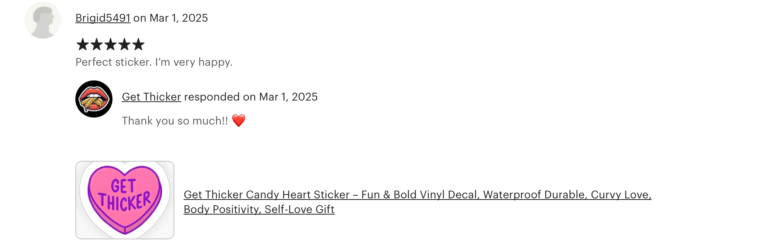Open the Get Thicker shop name link
The image size is (773, 249).
coord(152,97)
